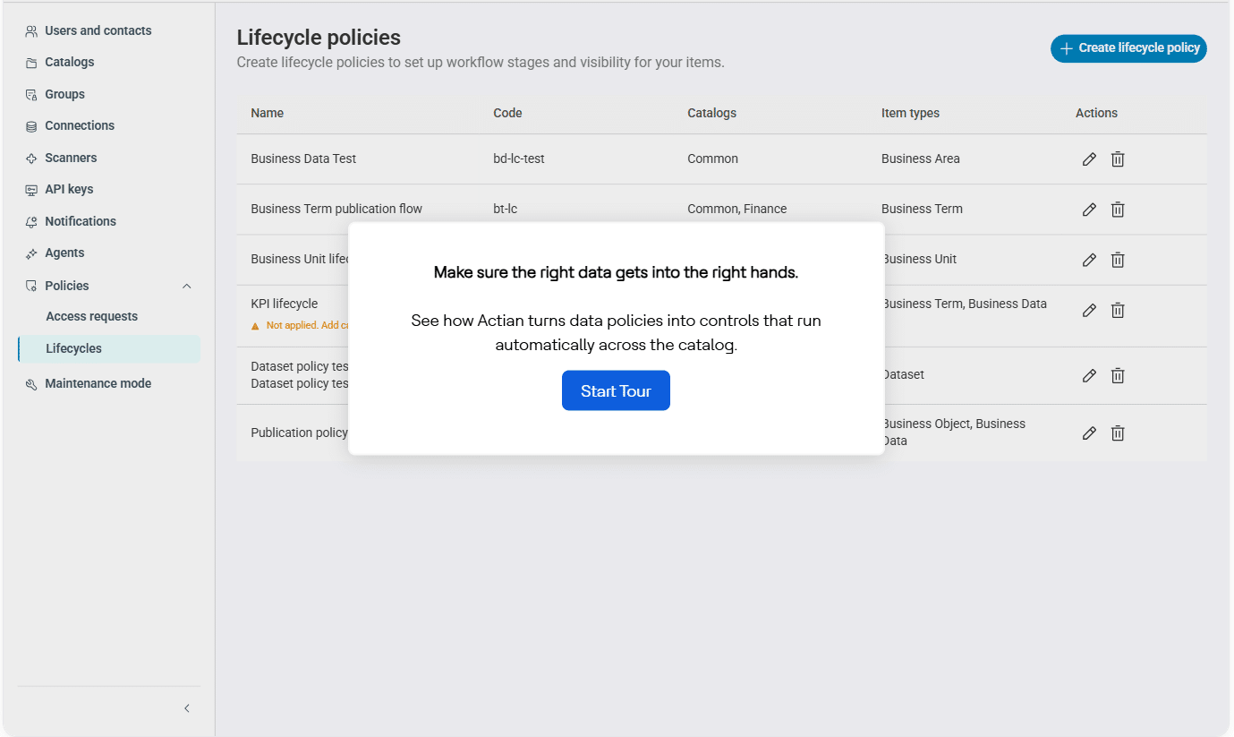The image size is (1234, 737).
Task: Create a new lifecycle policy
Action: [1128, 48]
